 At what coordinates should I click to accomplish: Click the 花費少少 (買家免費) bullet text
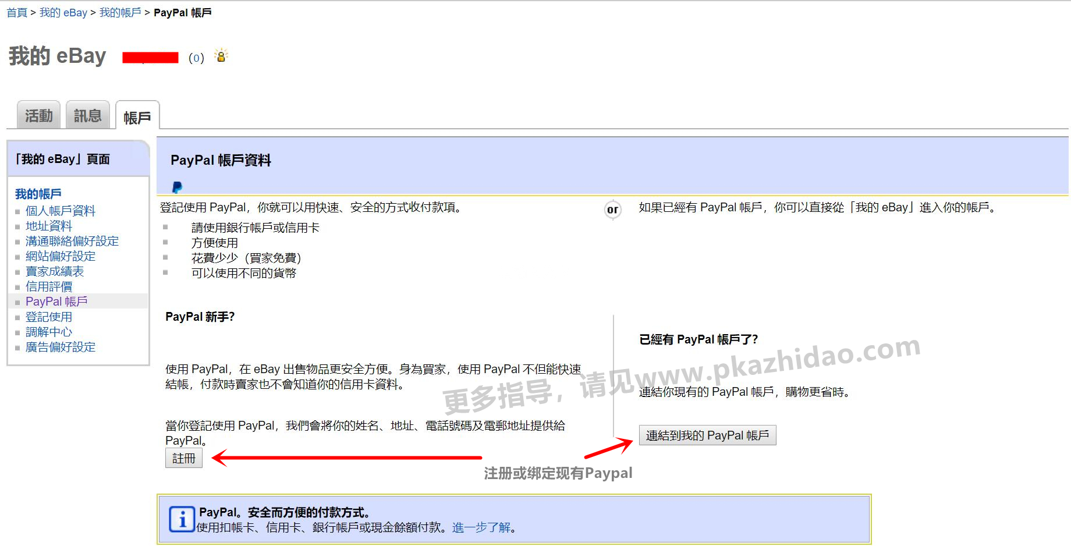(x=246, y=258)
